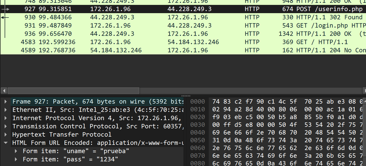This screenshot has width=366, height=166.
Task: Select packet 4589 with 204 response
Action: point(180,50)
